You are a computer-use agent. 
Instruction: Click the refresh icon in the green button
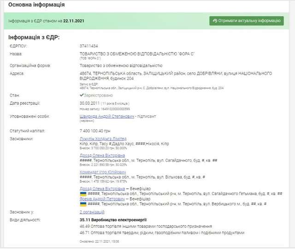click(x=215, y=21)
